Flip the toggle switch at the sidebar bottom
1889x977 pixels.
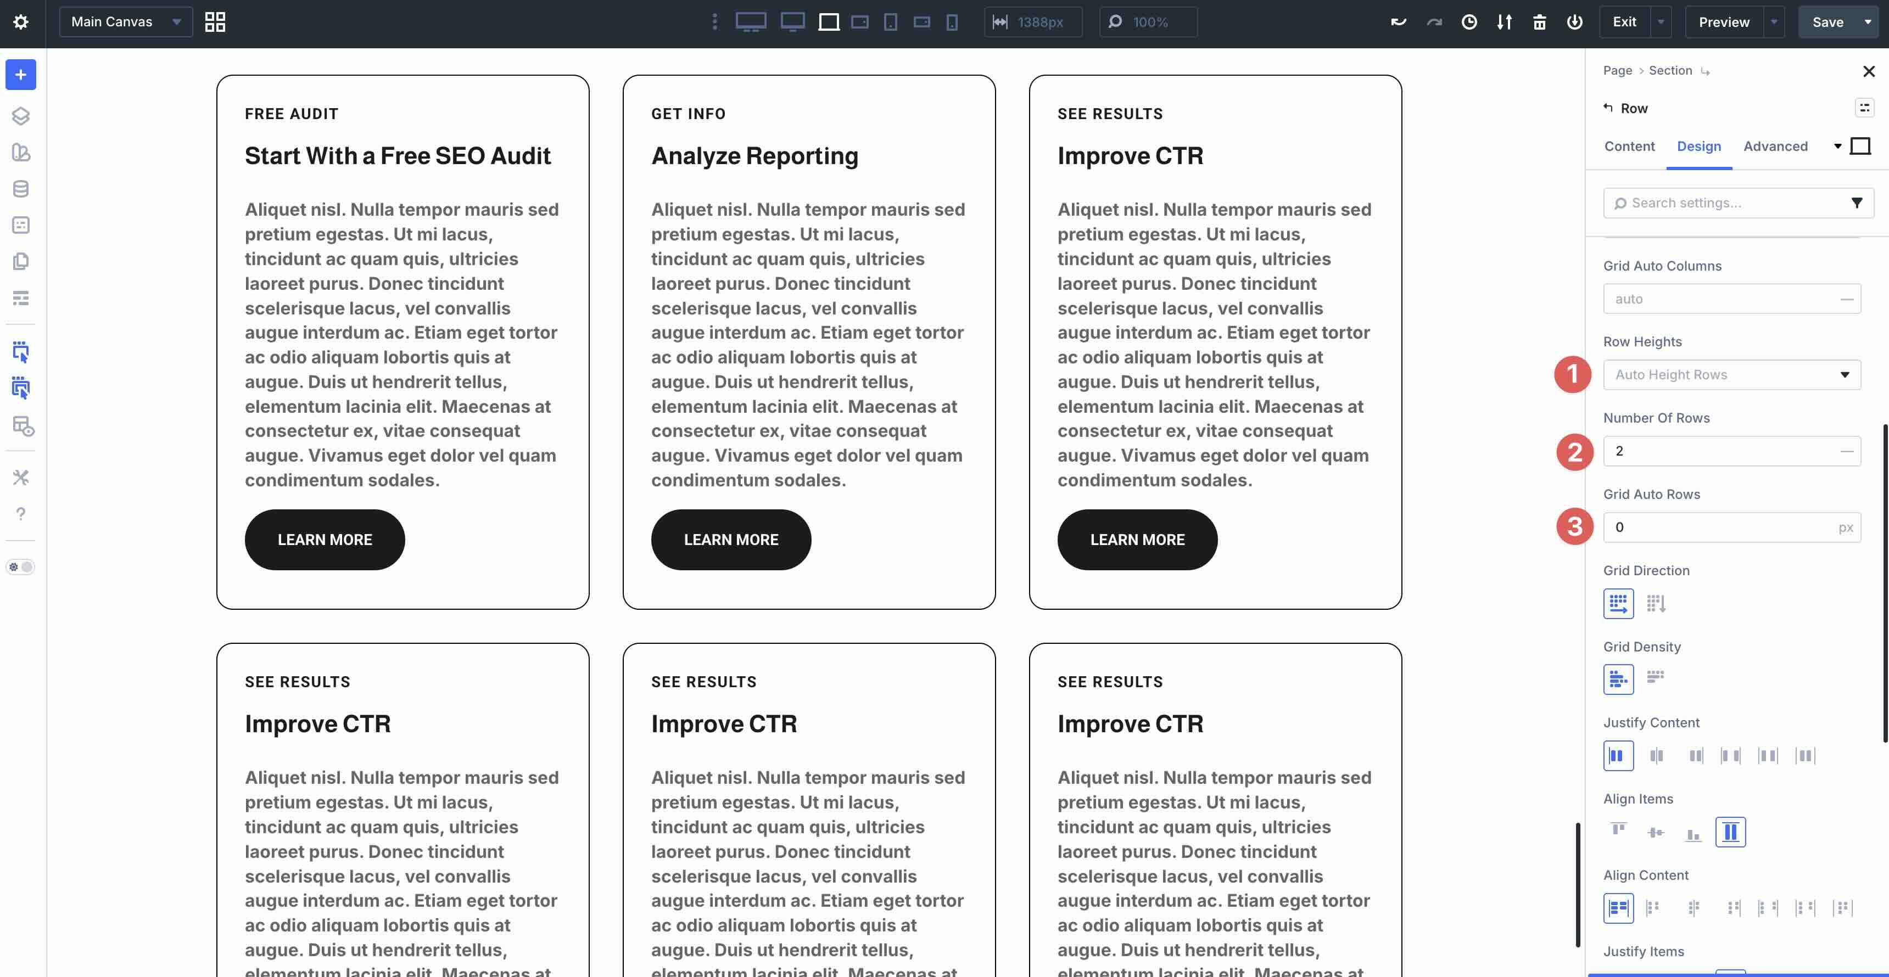(x=20, y=566)
